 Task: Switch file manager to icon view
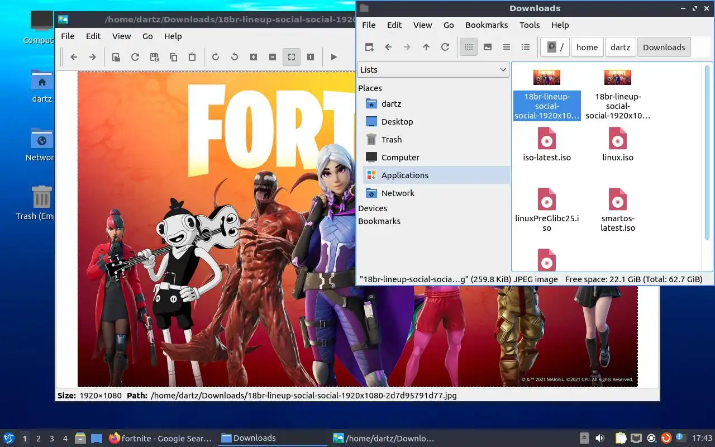[x=469, y=47]
